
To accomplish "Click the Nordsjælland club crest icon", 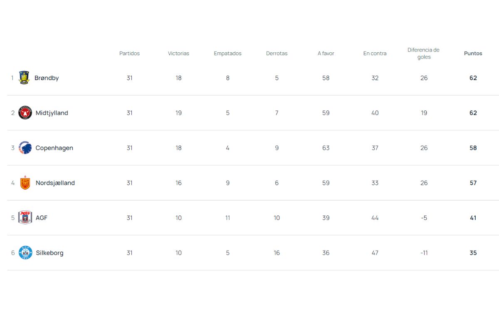I will (25, 183).
